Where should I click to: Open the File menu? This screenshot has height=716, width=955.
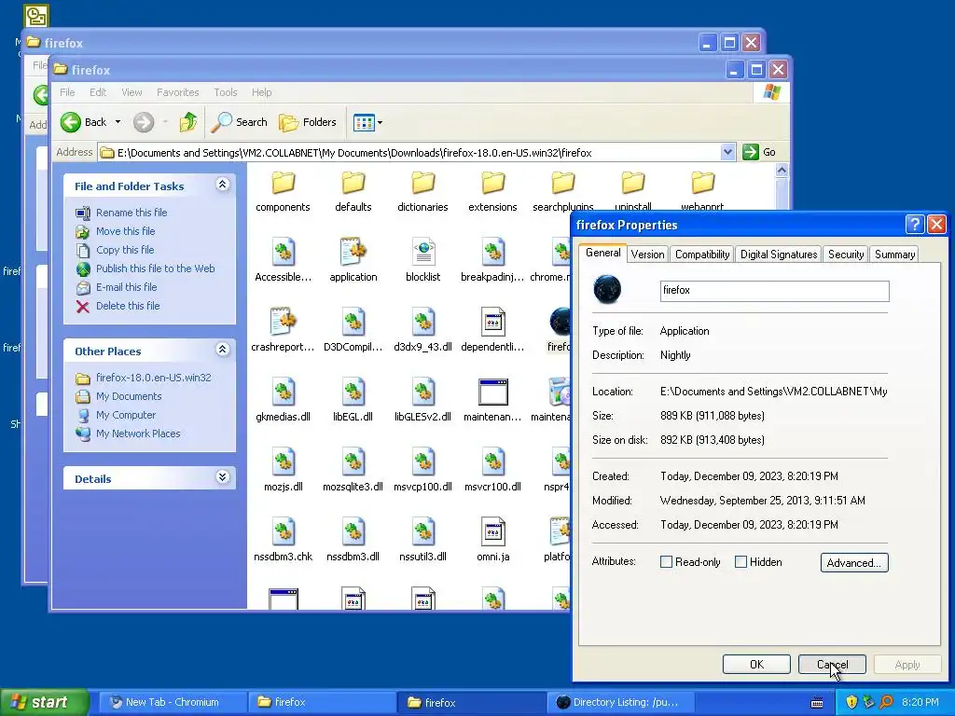pyautogui.click(x=67, y=92)
